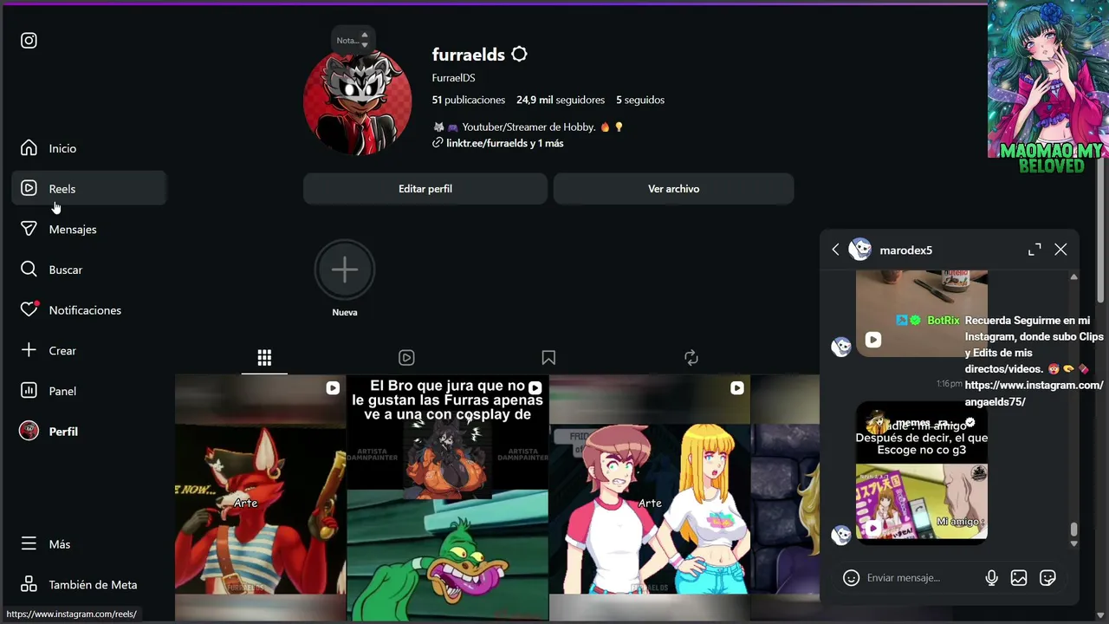Open the 'El Bro que jura' meme post
Viewport: 1109px width, 624px height.
click(x=447, y=498)
